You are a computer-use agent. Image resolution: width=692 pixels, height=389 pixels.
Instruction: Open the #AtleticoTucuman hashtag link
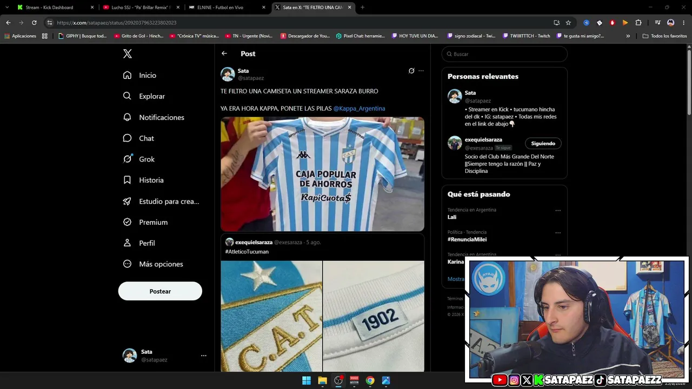[247, 252]
